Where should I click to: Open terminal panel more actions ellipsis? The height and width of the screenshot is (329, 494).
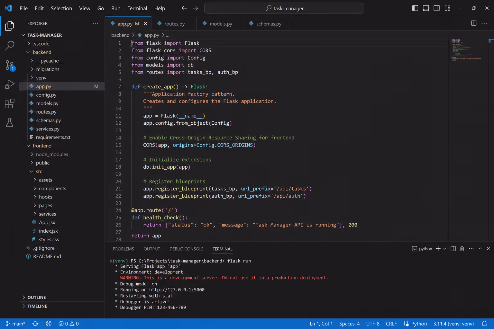coord(471,249)
